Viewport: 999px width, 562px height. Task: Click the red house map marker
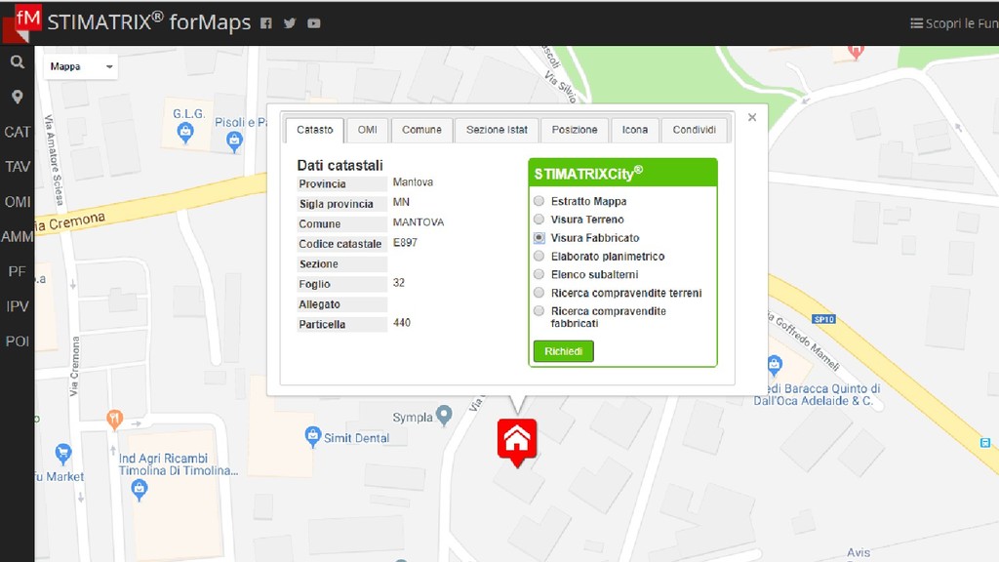tap(517, 442)
